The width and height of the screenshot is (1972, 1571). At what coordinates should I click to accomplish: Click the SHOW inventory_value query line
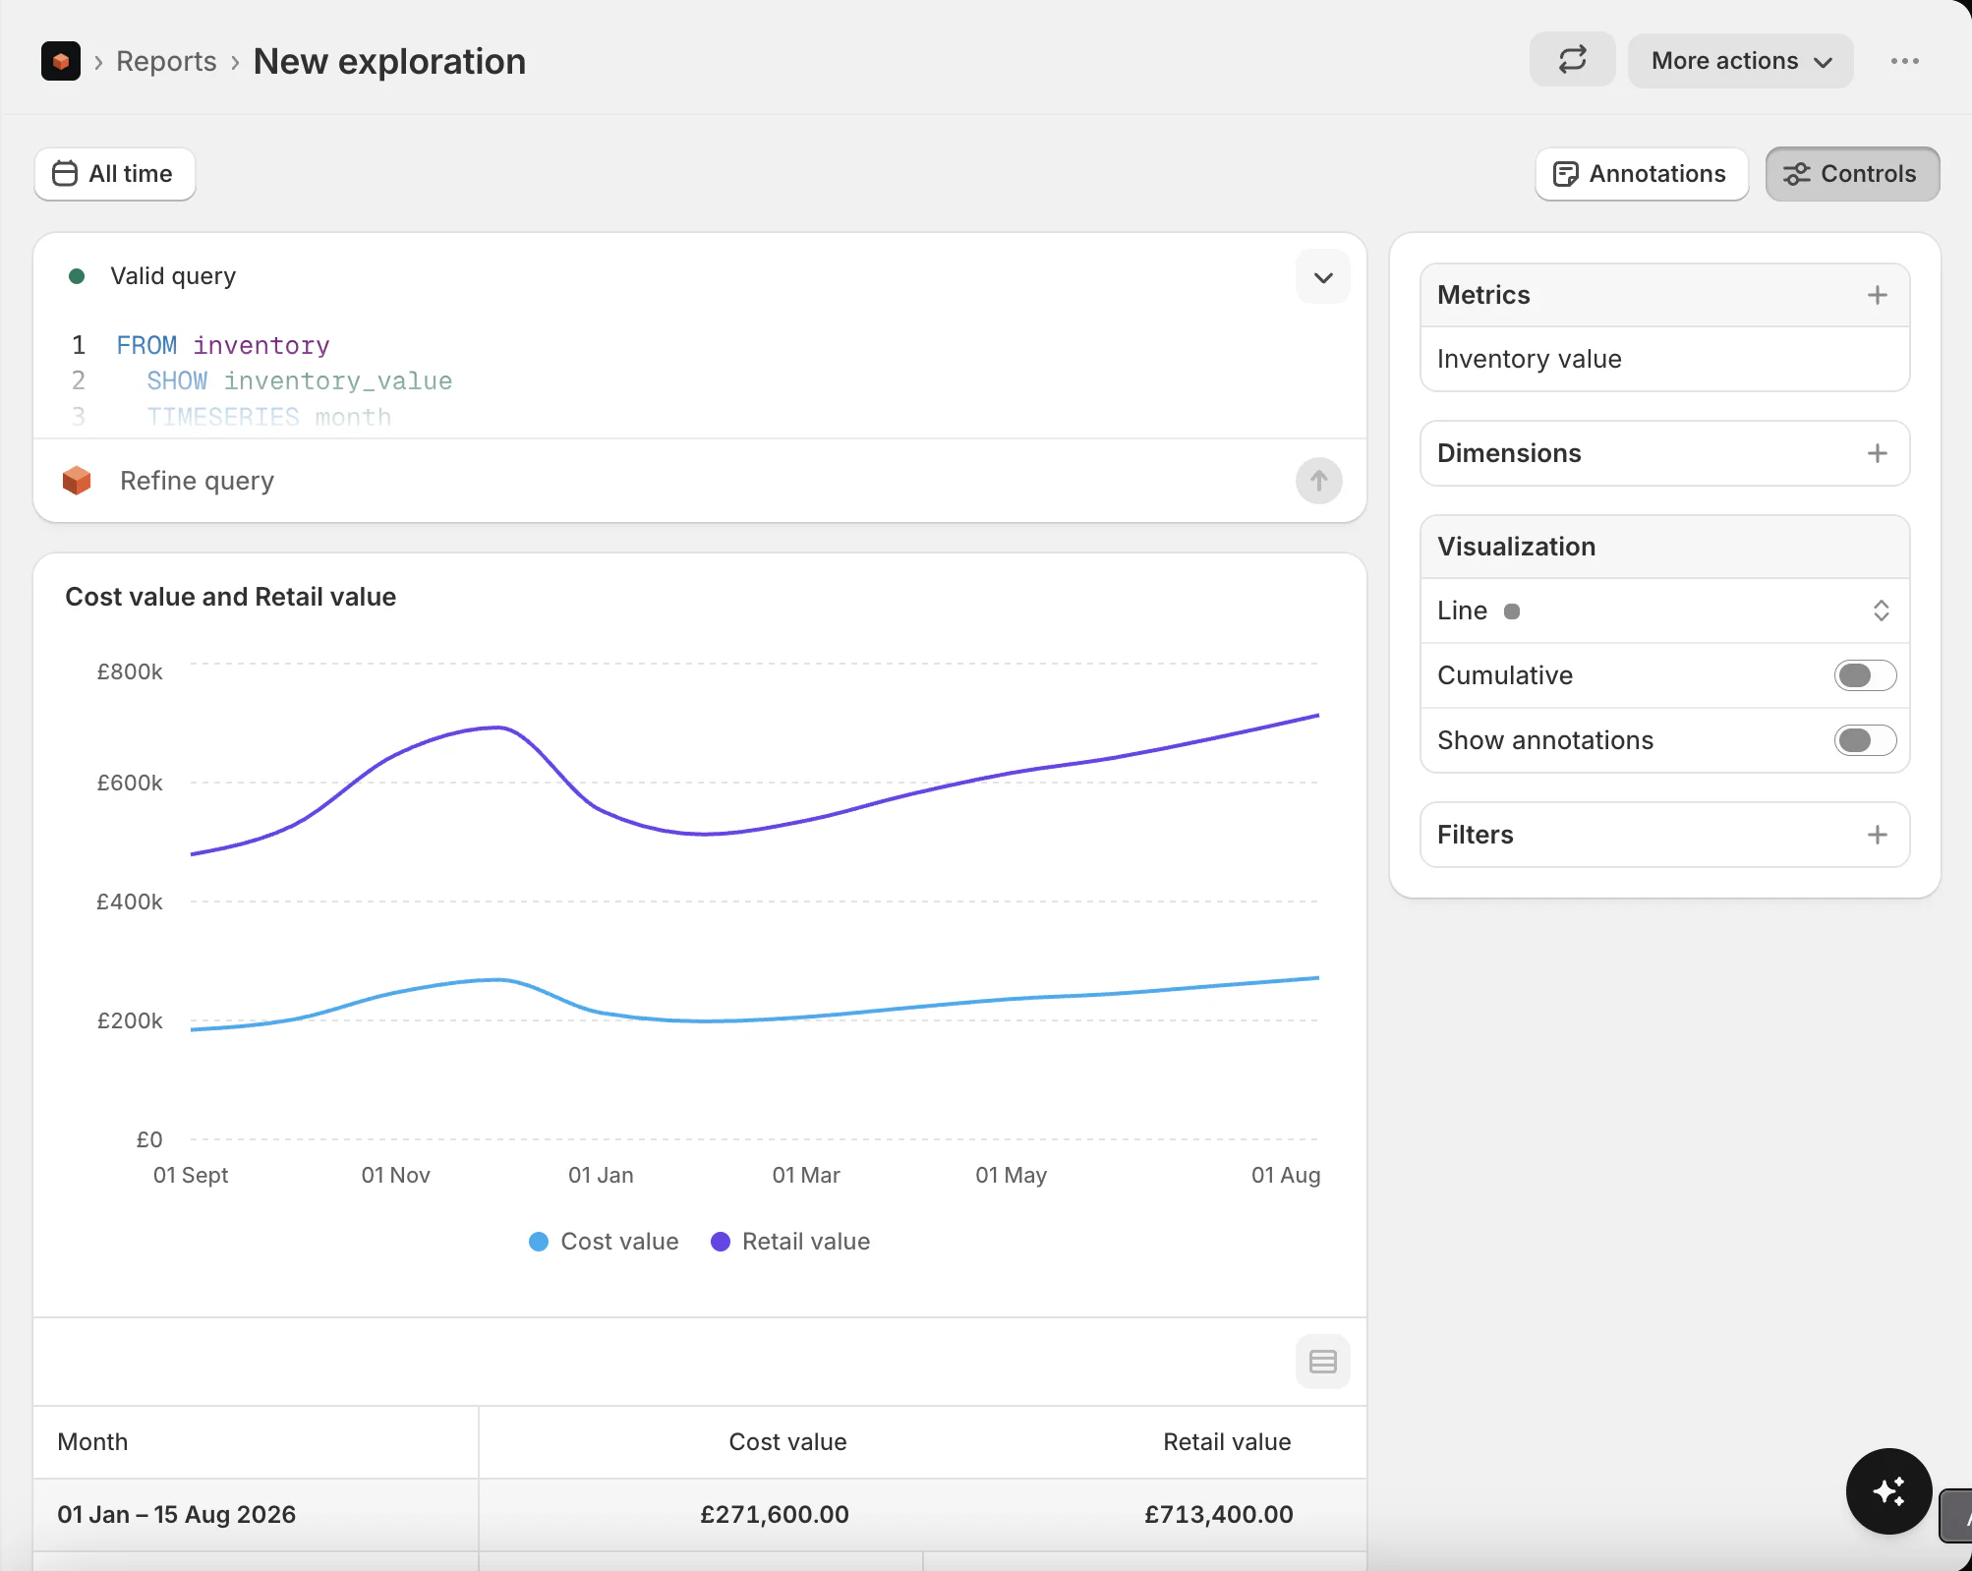300,380
